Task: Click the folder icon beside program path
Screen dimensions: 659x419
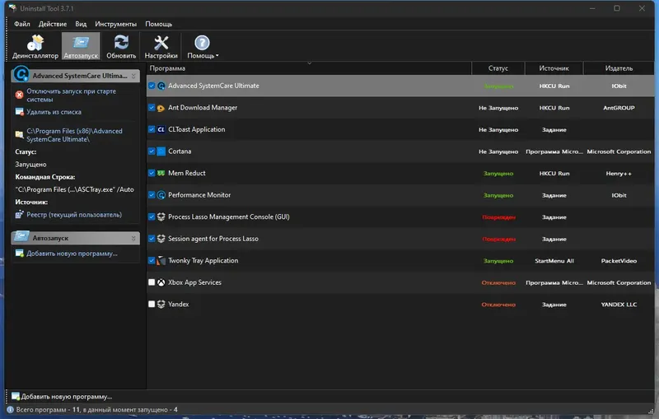Action: 19,134
